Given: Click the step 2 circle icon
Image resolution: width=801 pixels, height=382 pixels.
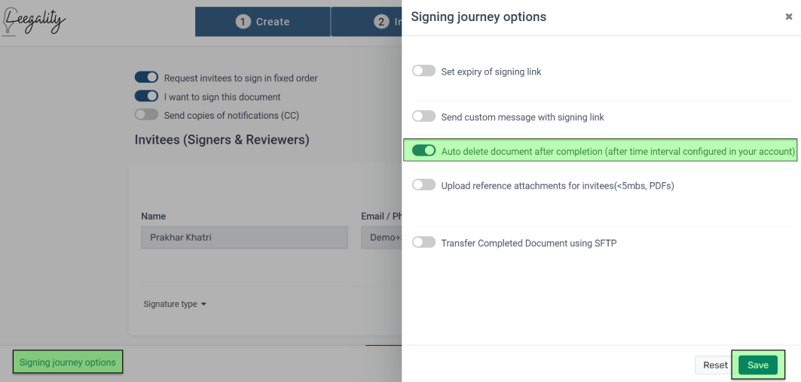Looking at the screenshot, I should (381, 21).
